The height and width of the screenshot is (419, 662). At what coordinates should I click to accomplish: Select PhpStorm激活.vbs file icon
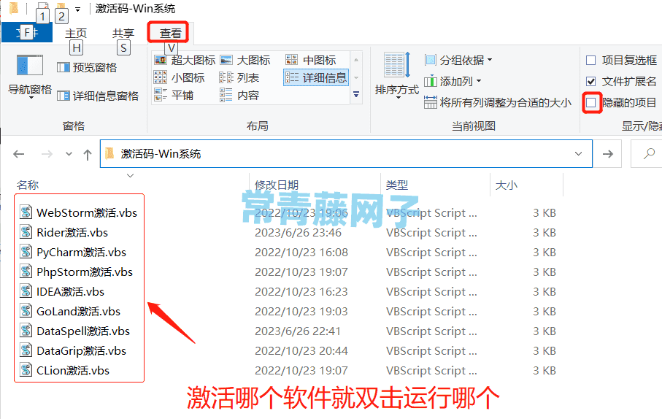tap(26, 271)
